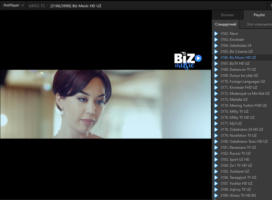The height and width of the screenshot is (200, 272).
Task: Select playlist entry 3175. Milliy TV UZ
Action: 242,111
